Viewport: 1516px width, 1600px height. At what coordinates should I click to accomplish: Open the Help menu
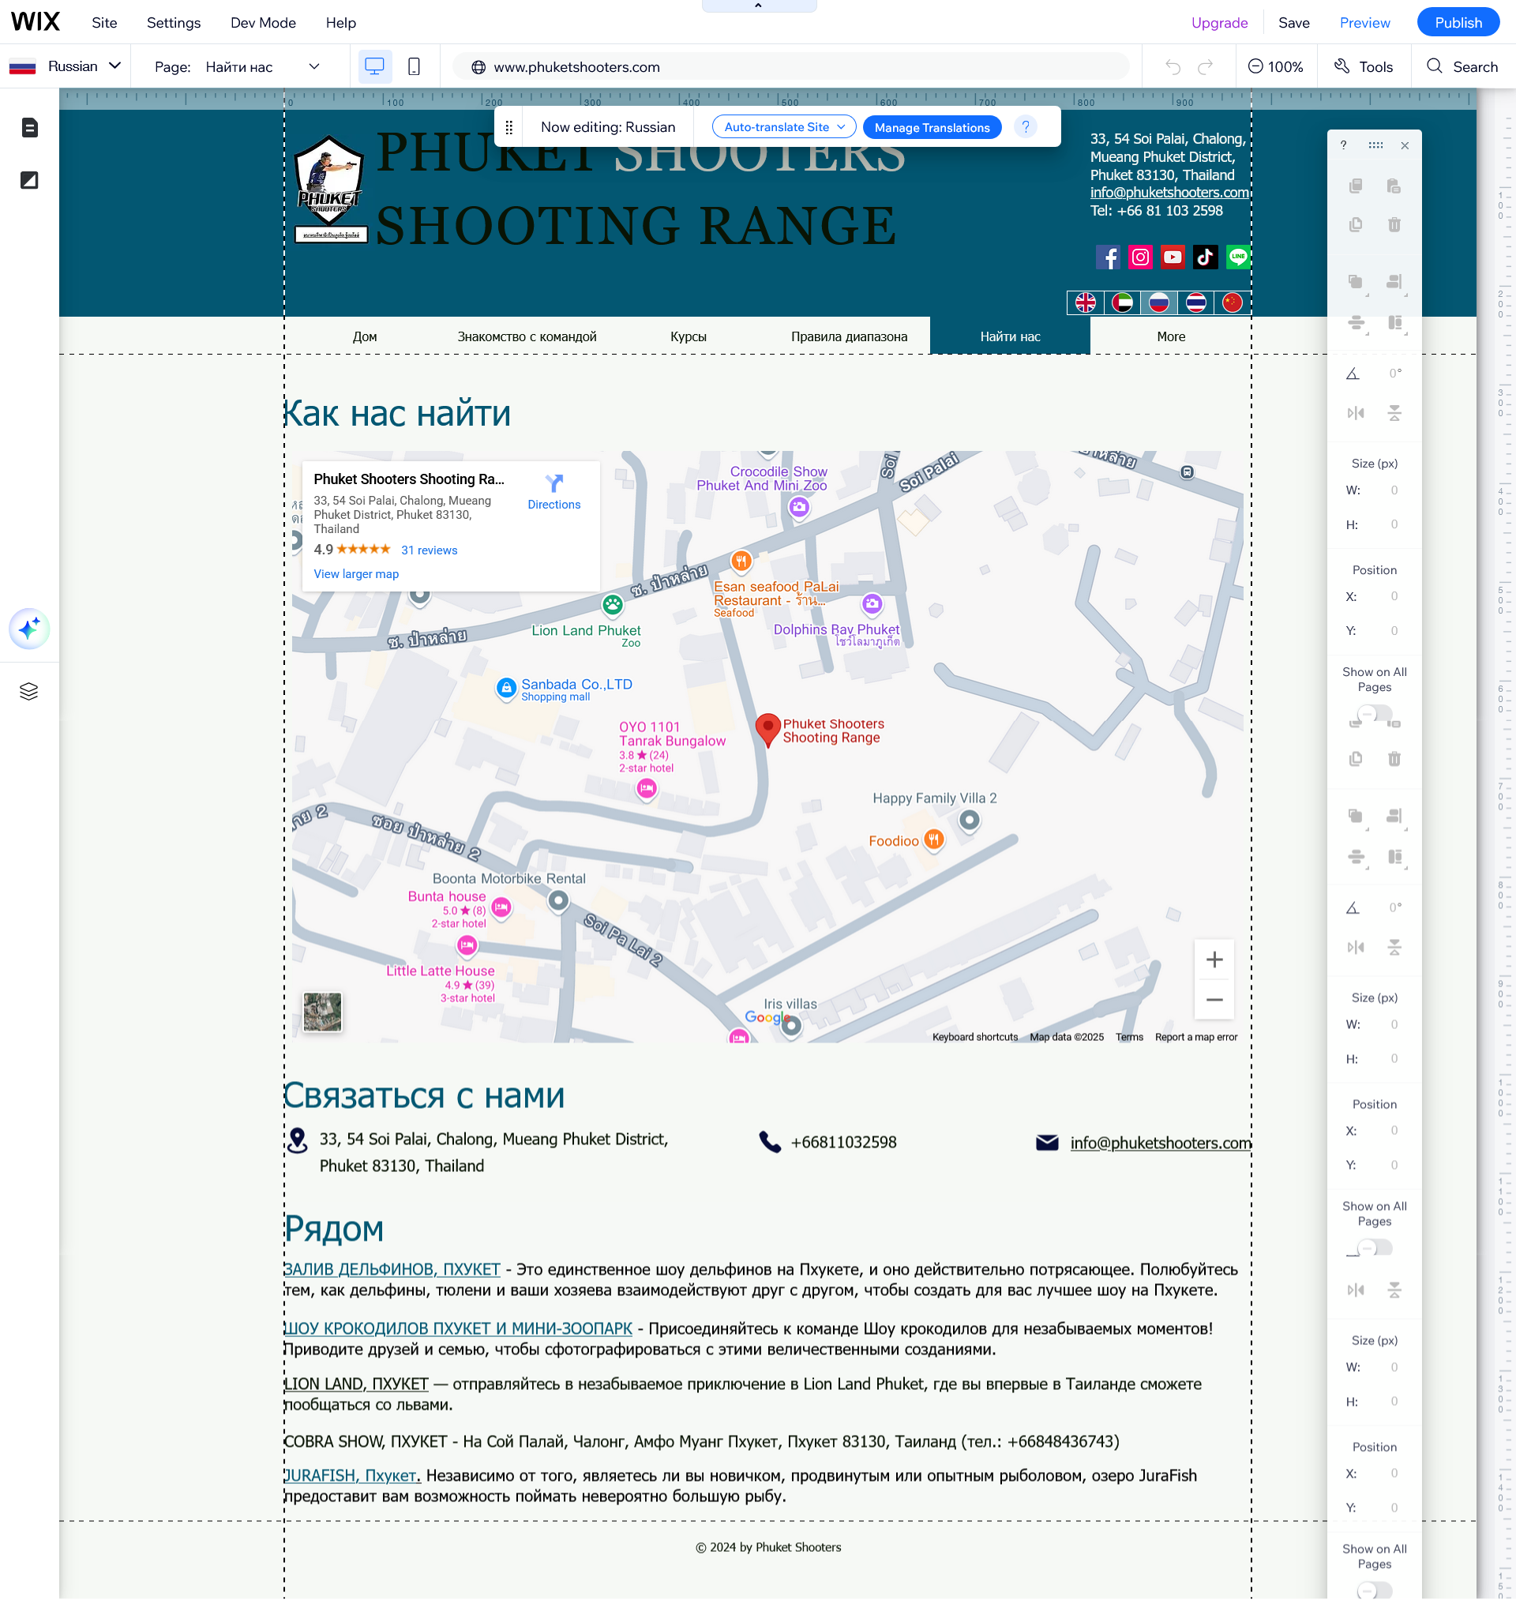click(x=341, y=23)
